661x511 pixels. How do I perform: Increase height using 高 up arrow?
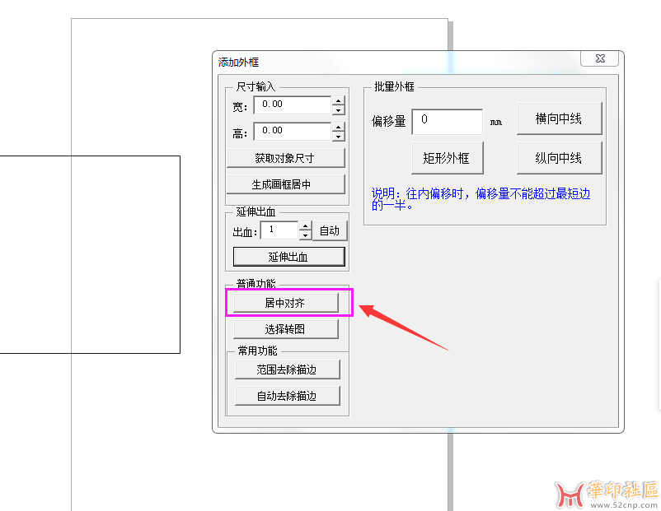(338, 128)
